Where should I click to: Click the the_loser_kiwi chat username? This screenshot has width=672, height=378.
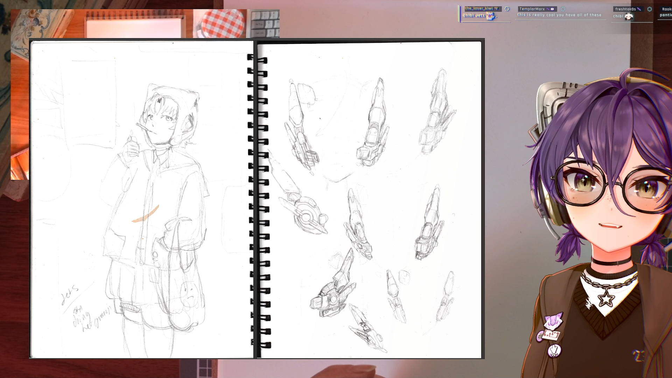479,9
